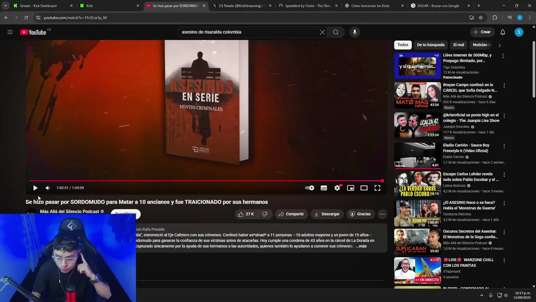Click the search magnifier button
Image resolution: width=536 pixels, height=302 pixels.
pos(336,32)
